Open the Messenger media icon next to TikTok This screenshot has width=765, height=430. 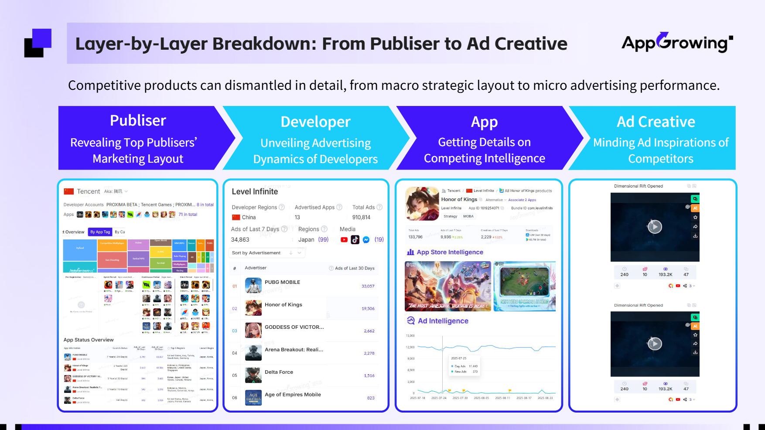pos(366,239)
